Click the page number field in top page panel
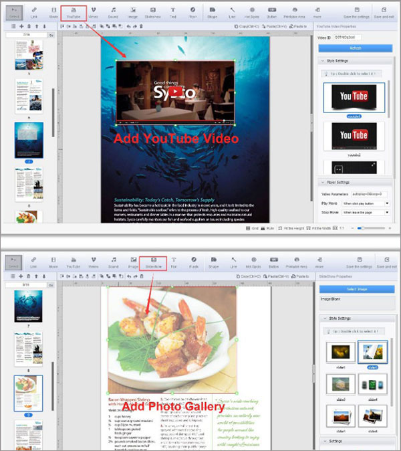Screen dimensions: 401x451 [x=26, y=35]
